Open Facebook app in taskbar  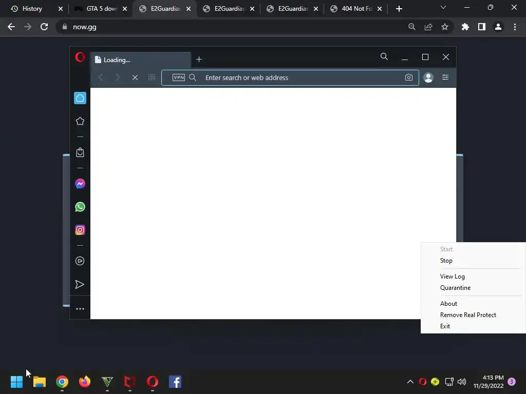[175, 382]
